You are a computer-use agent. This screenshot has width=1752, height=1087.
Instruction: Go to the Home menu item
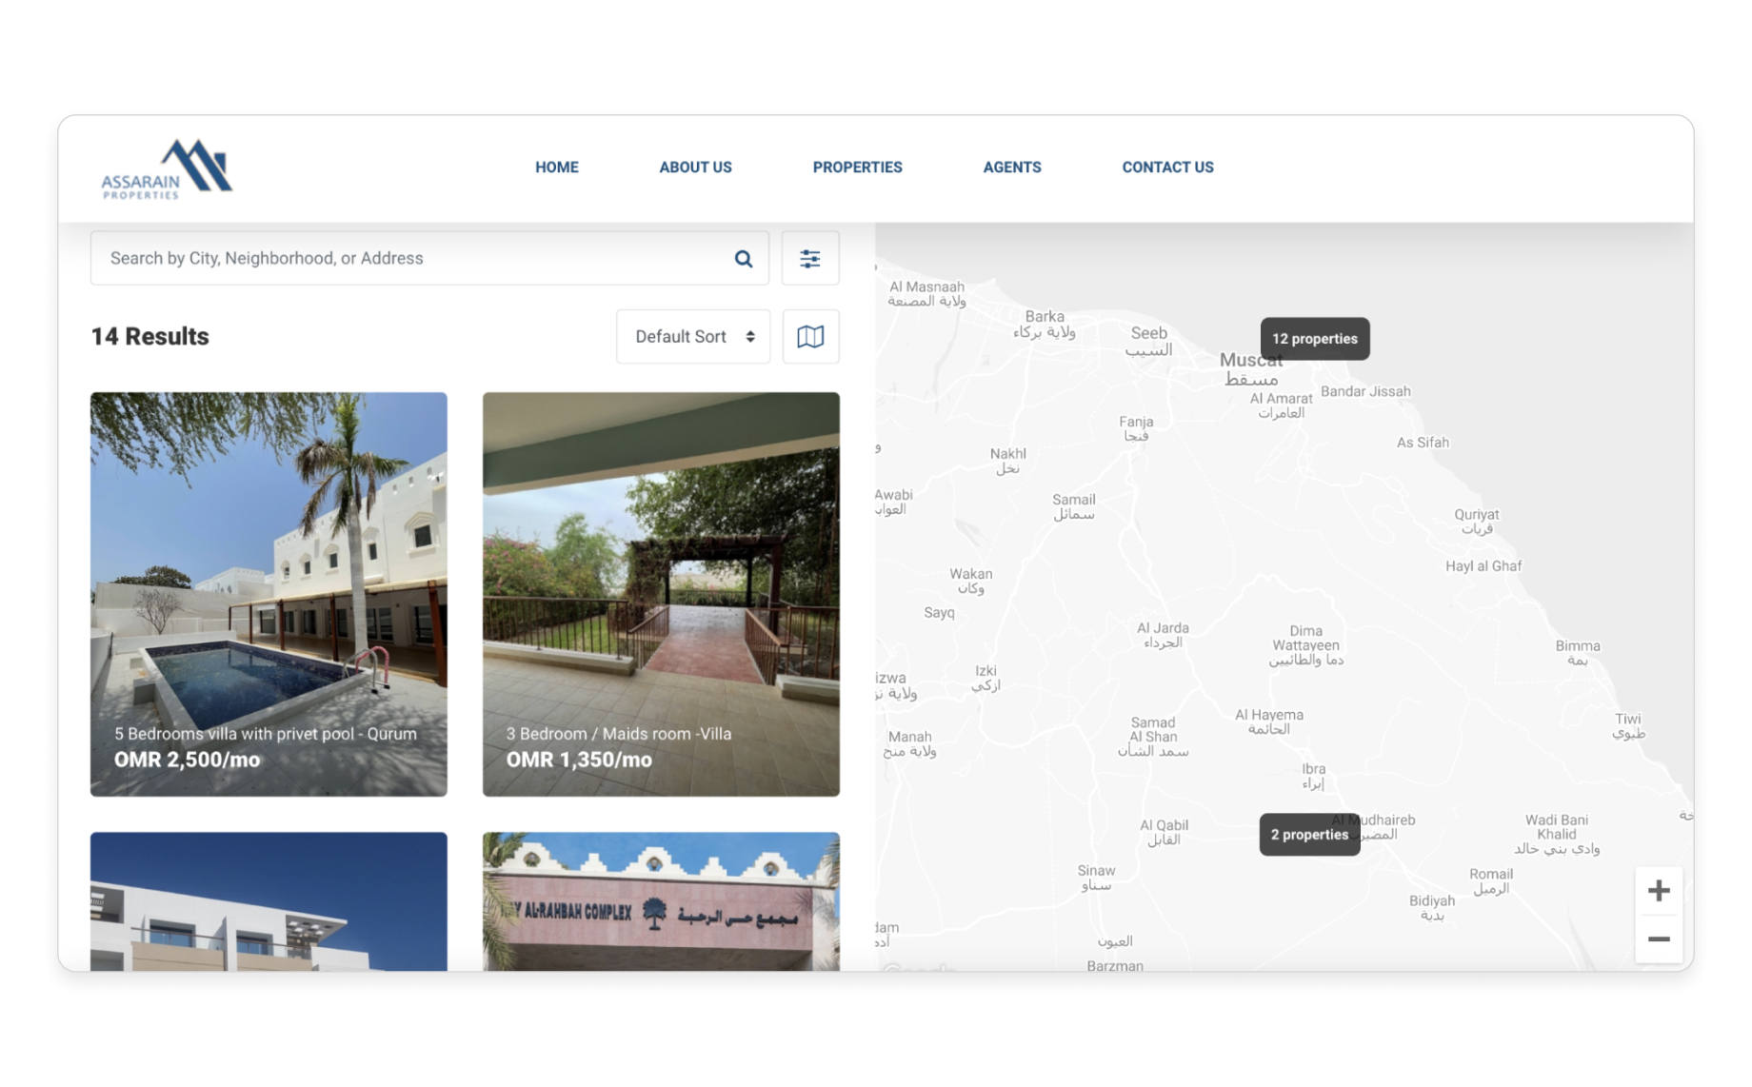coord(556,168)
